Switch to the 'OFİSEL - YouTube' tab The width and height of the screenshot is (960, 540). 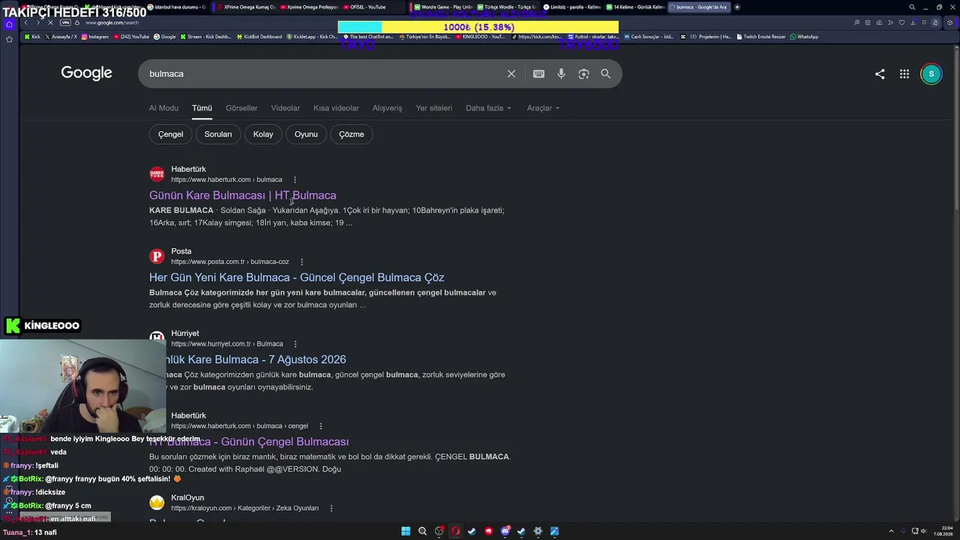coord(372,7)
